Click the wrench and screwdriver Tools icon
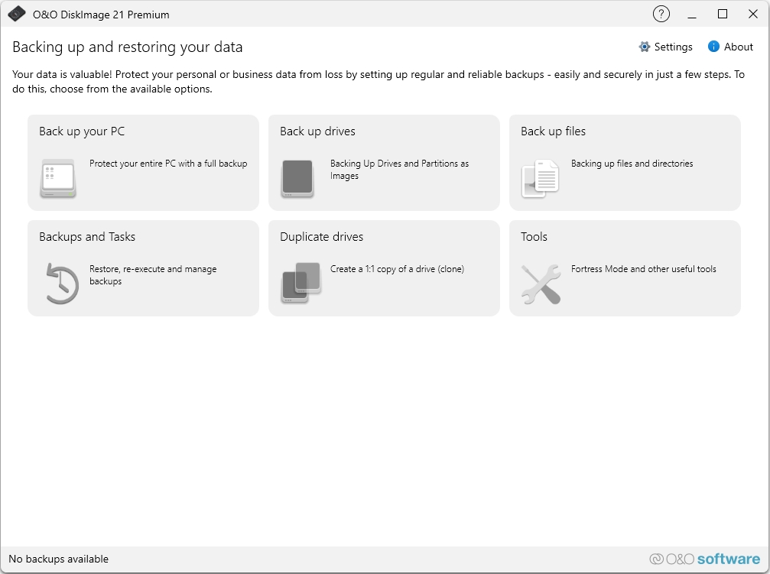The width and height of the screenshot is (770, 574). pyautogui.click(x=541, y=284)
